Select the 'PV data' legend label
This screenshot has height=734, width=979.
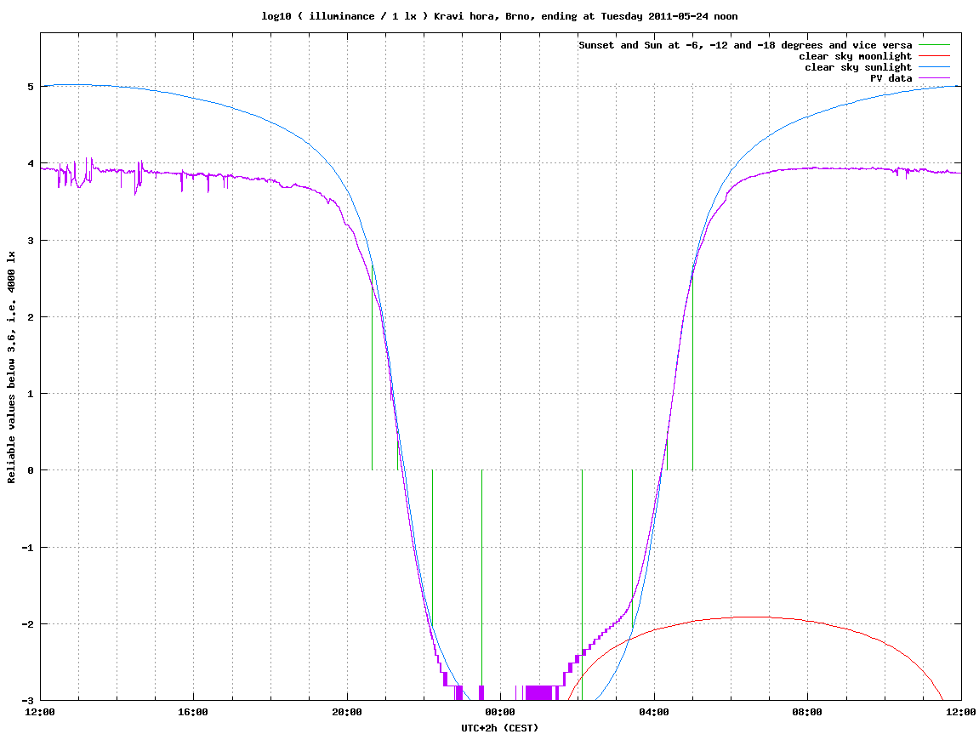tap(891, 78)
